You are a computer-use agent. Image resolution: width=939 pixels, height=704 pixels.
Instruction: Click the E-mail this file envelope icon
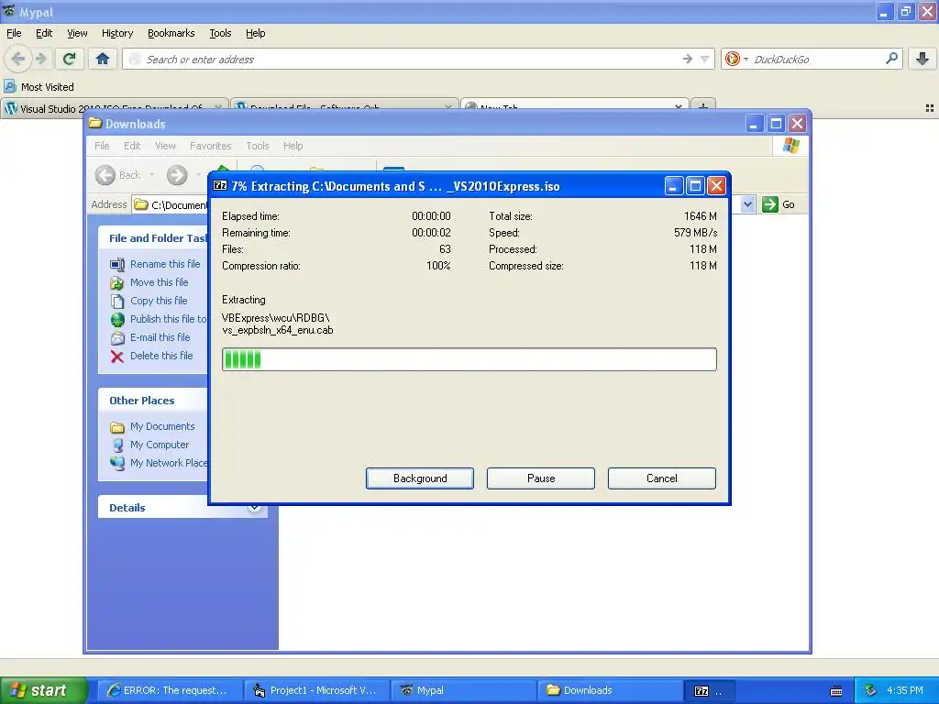tap(117, 337)
